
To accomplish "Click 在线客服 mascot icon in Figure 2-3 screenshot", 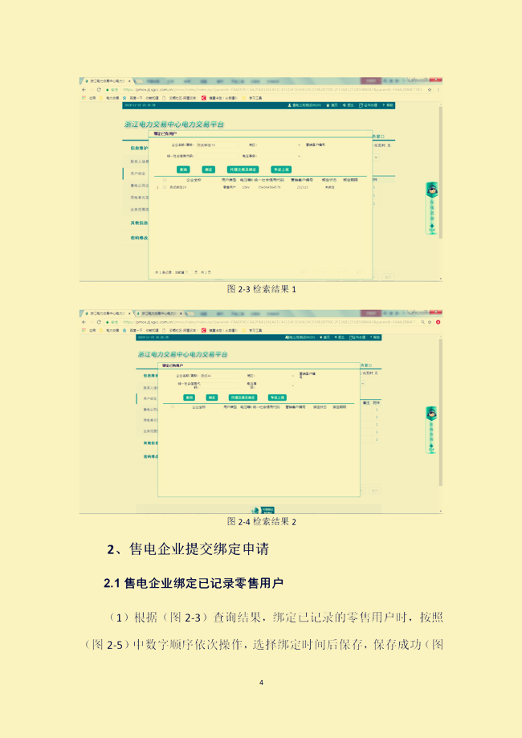I will pos(431,191).
